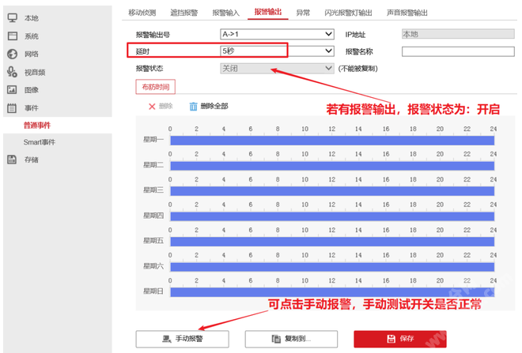
Task: Click the 存储 storage disk icon
Action: 12,160
